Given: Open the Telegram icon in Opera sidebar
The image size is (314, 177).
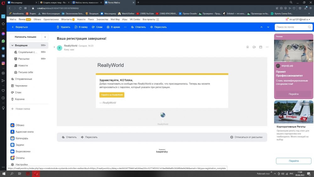Looking at the screenshot, I should 3,48.
